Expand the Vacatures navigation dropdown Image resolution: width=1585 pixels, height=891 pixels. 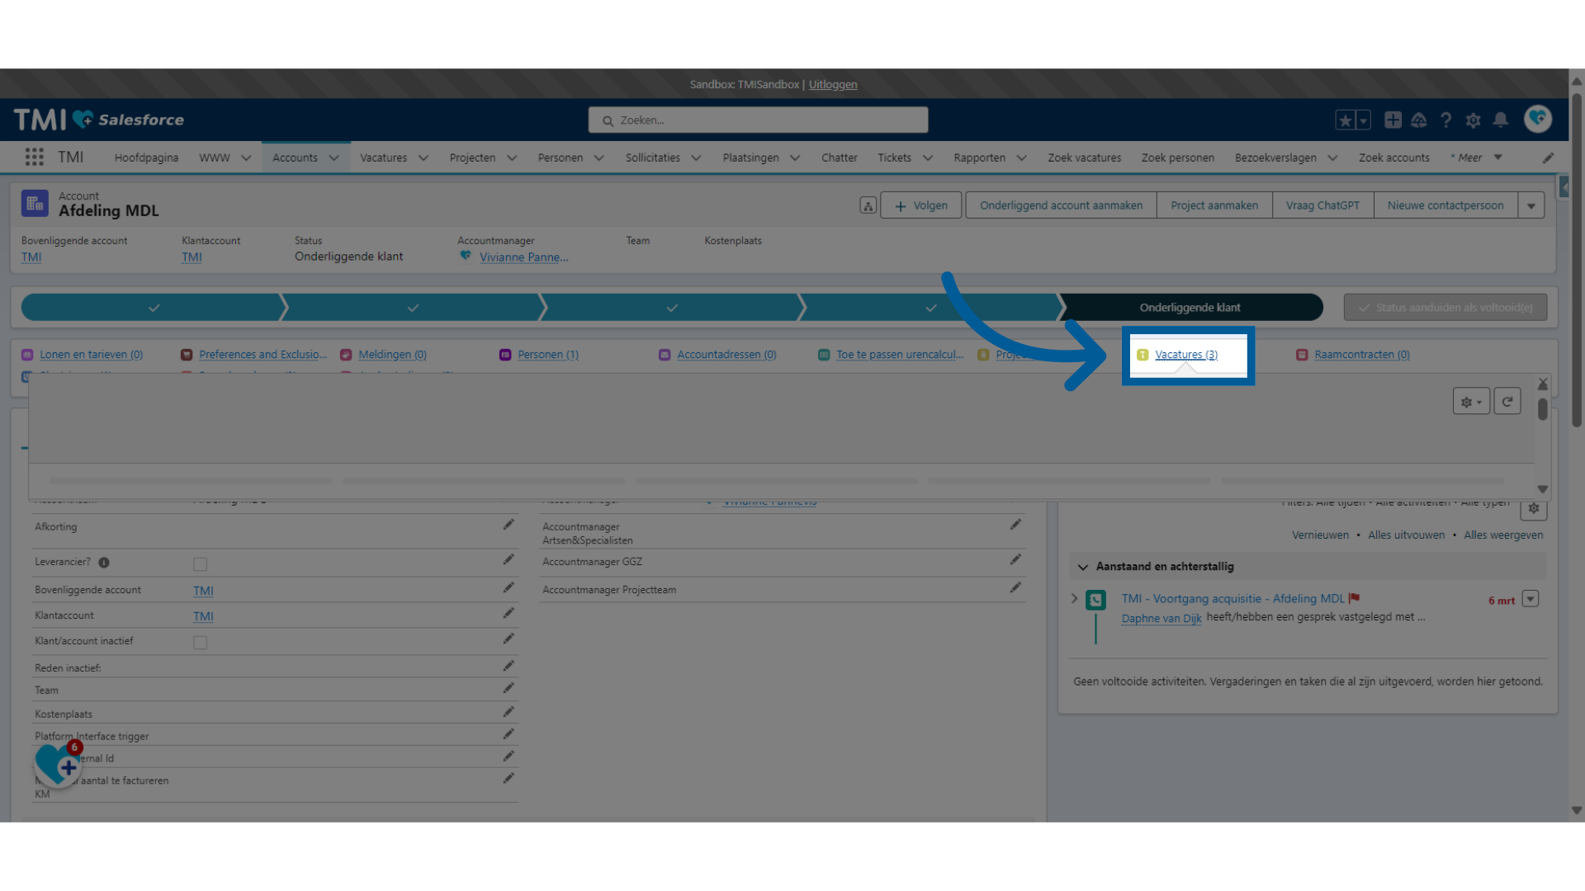[x=423, y=158]
